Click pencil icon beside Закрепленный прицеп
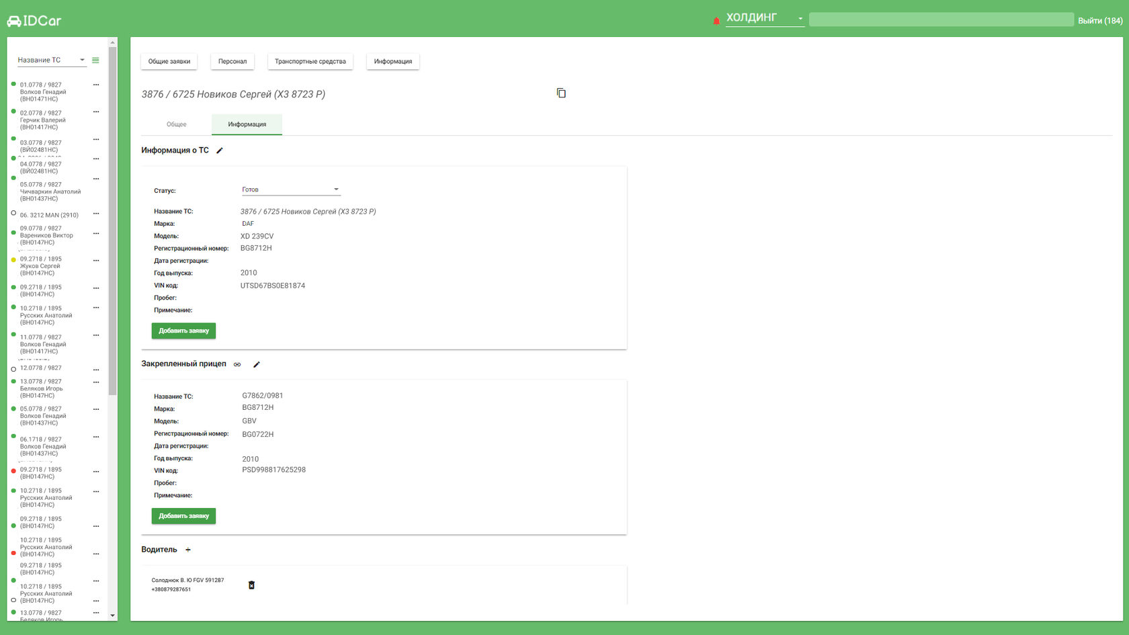This screenshot has width=1129, height=635. click(x=256, y=364)
